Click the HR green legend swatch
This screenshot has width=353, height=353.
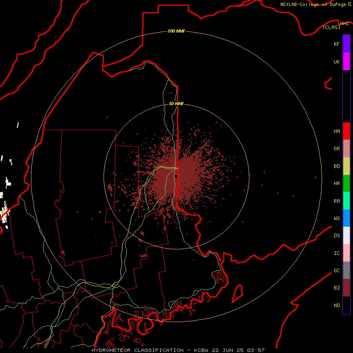pos(346,184)
